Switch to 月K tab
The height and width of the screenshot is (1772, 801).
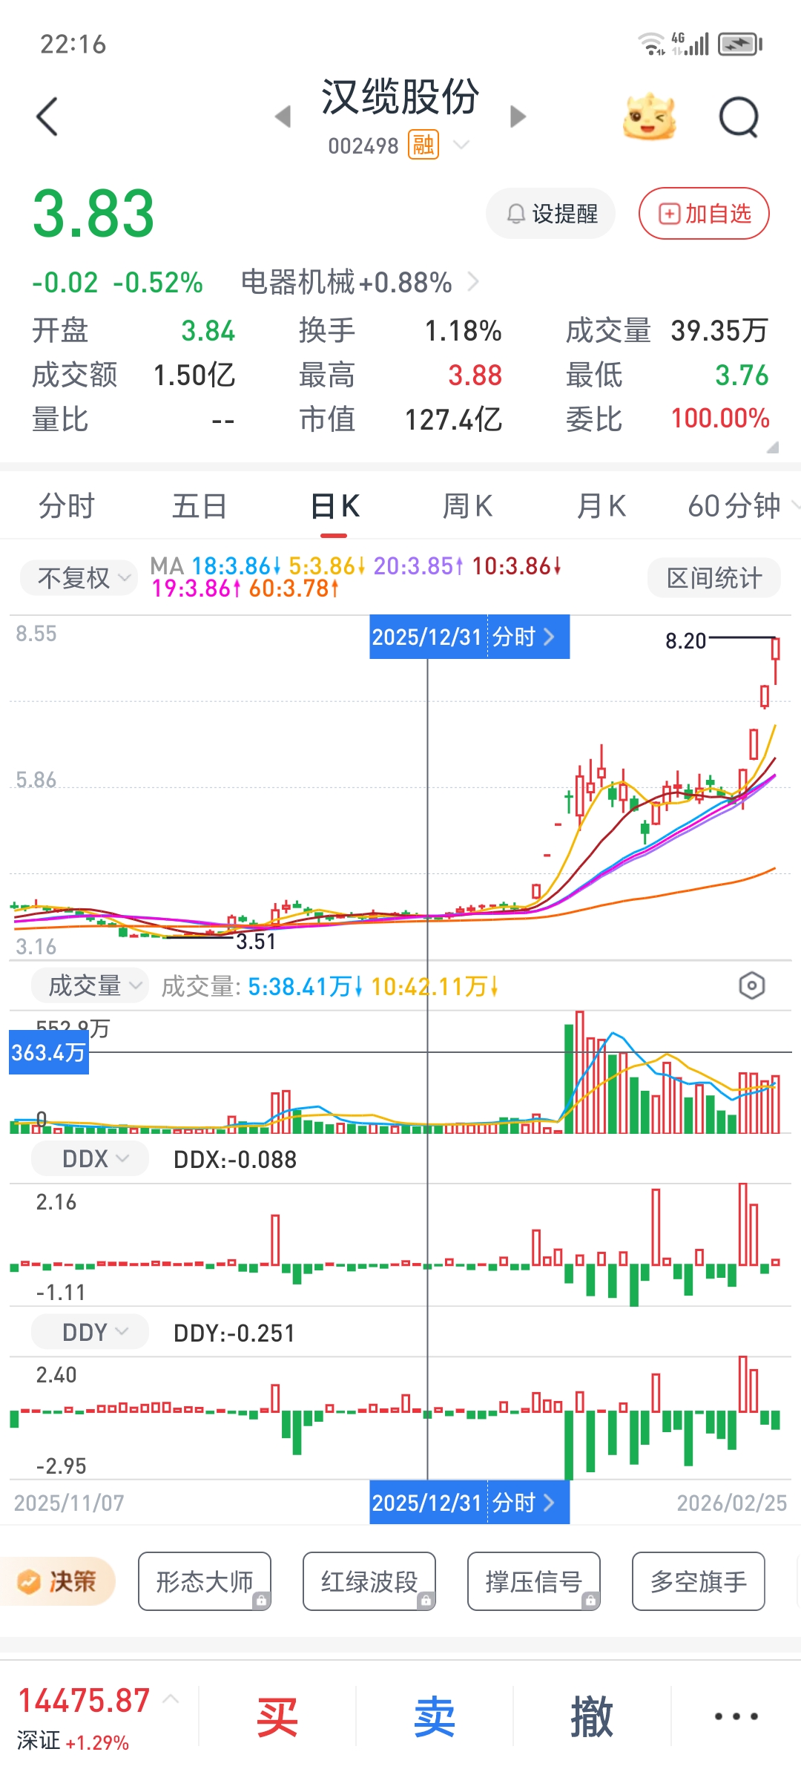(x=601, y=506)
